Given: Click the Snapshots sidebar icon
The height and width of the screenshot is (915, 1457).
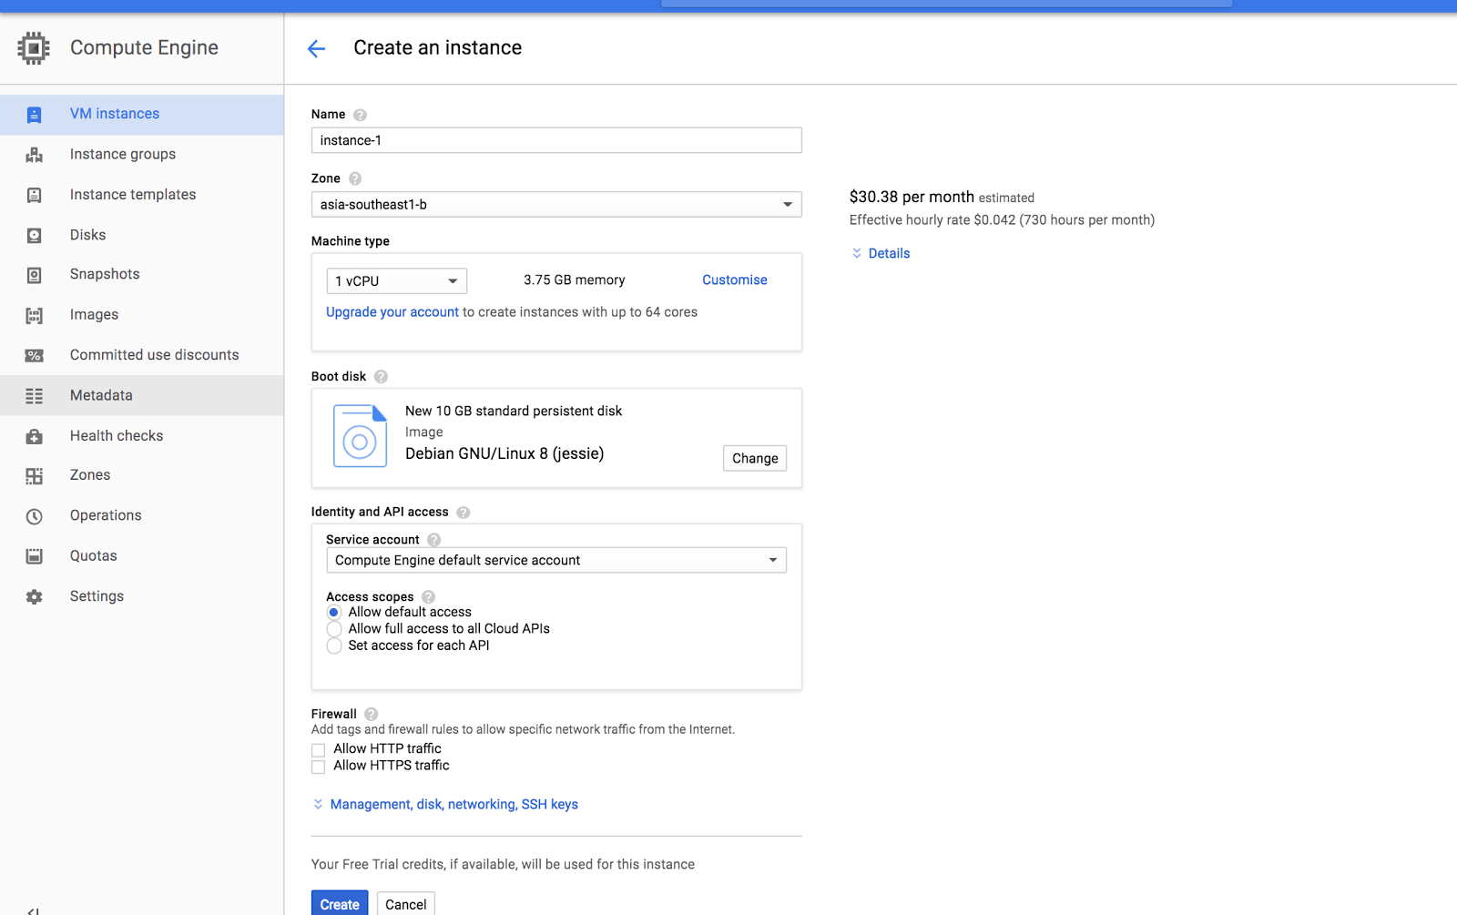Looking at the screenshot, I should [x=34, y=275].
